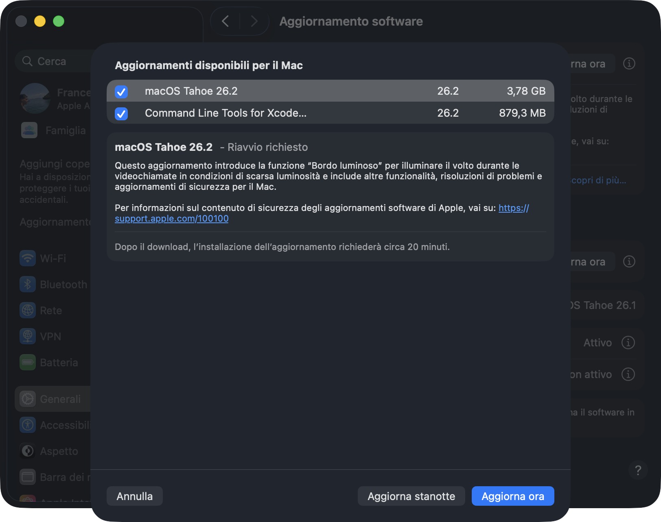Go back with the left chevron
This screenshot has height=522, width=661.
[x=225, y=21]
